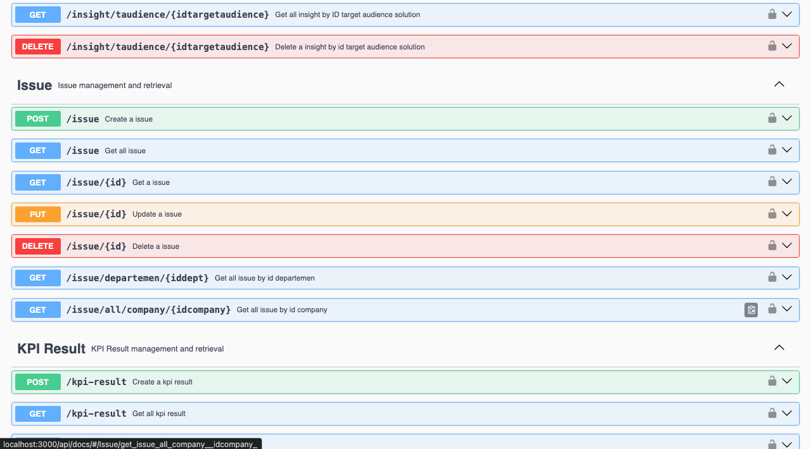
Task: Click lock icon on DELETE /issue/{id} row
Action: coord(772,246)
